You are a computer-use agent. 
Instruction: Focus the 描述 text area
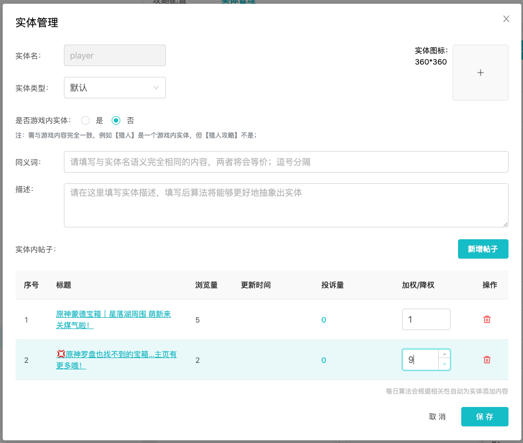[x=286, y=205]
